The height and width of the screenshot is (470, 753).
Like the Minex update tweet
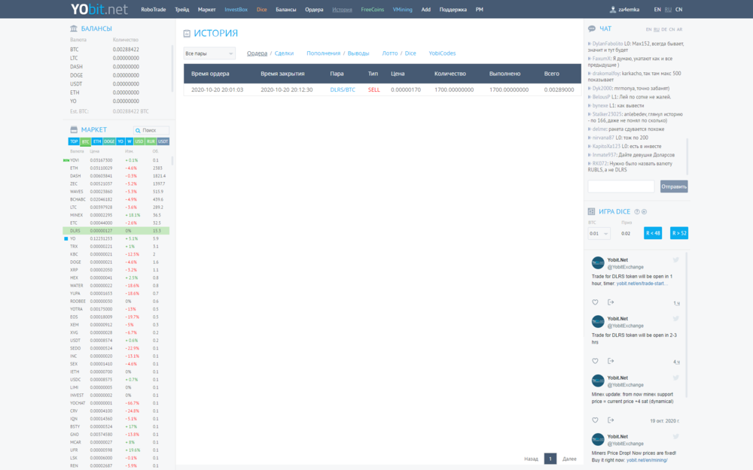click(x=595, y=420)
